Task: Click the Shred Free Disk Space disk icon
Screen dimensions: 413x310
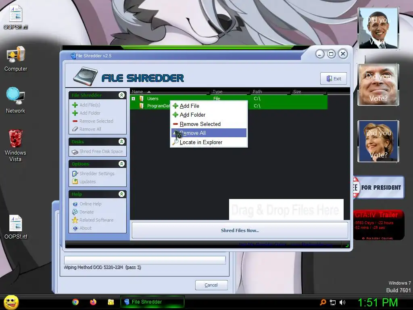Action: pos(75,152)
